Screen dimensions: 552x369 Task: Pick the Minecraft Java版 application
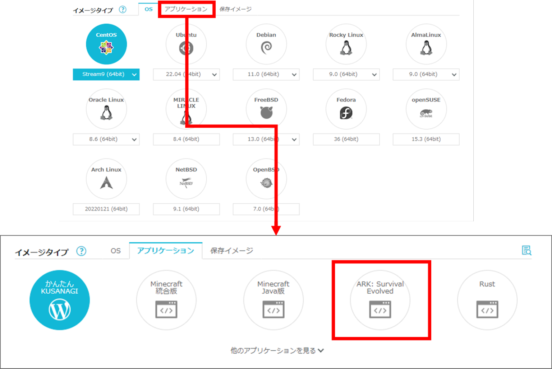[x=273, y=301]
